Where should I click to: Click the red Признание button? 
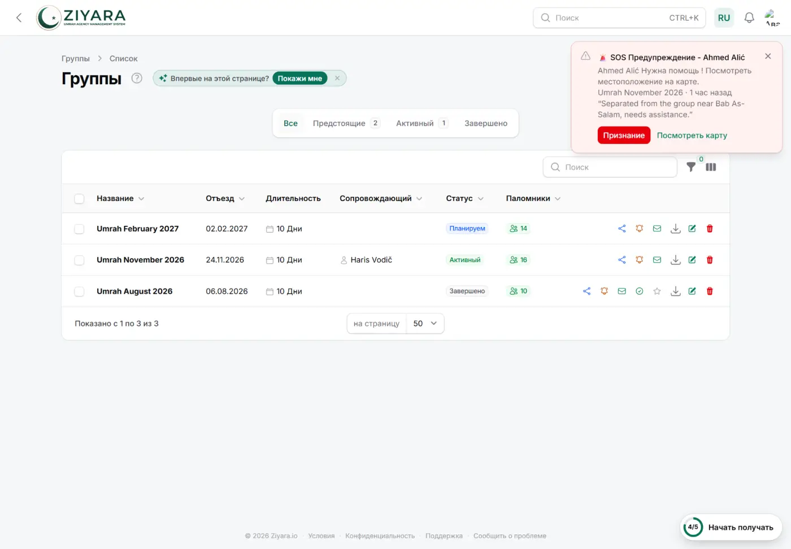tap(624, 136)
